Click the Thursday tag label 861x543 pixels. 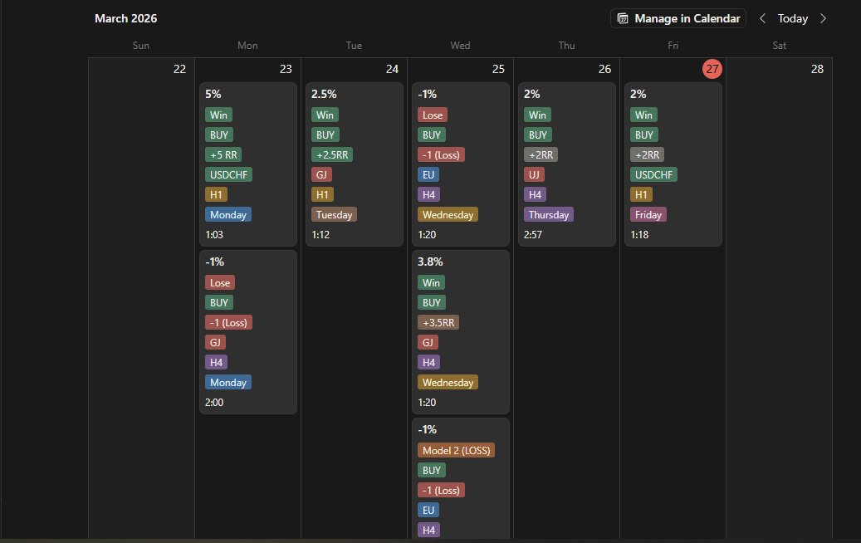(x=549, y=214)
